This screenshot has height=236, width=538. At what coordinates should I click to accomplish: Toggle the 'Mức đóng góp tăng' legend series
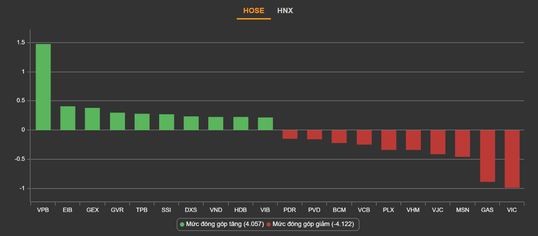[224, 224]
